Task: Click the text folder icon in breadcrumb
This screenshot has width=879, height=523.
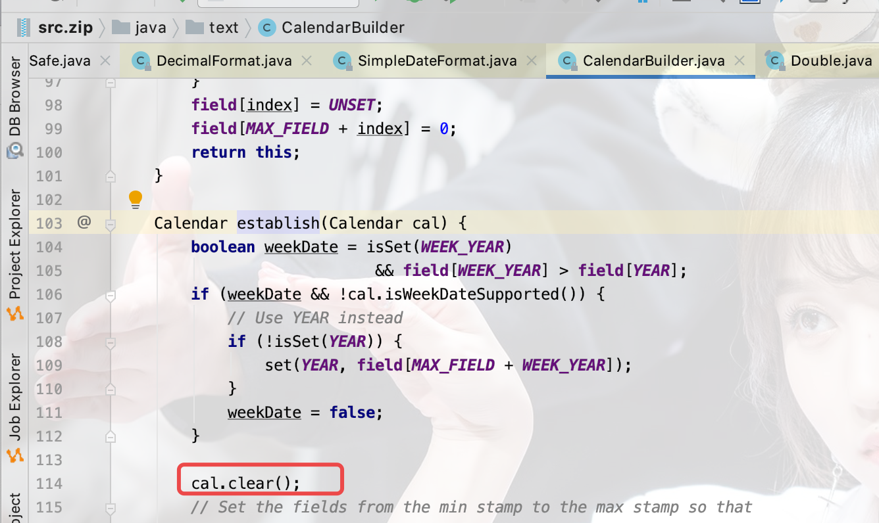Action: [x=195, y=28]
